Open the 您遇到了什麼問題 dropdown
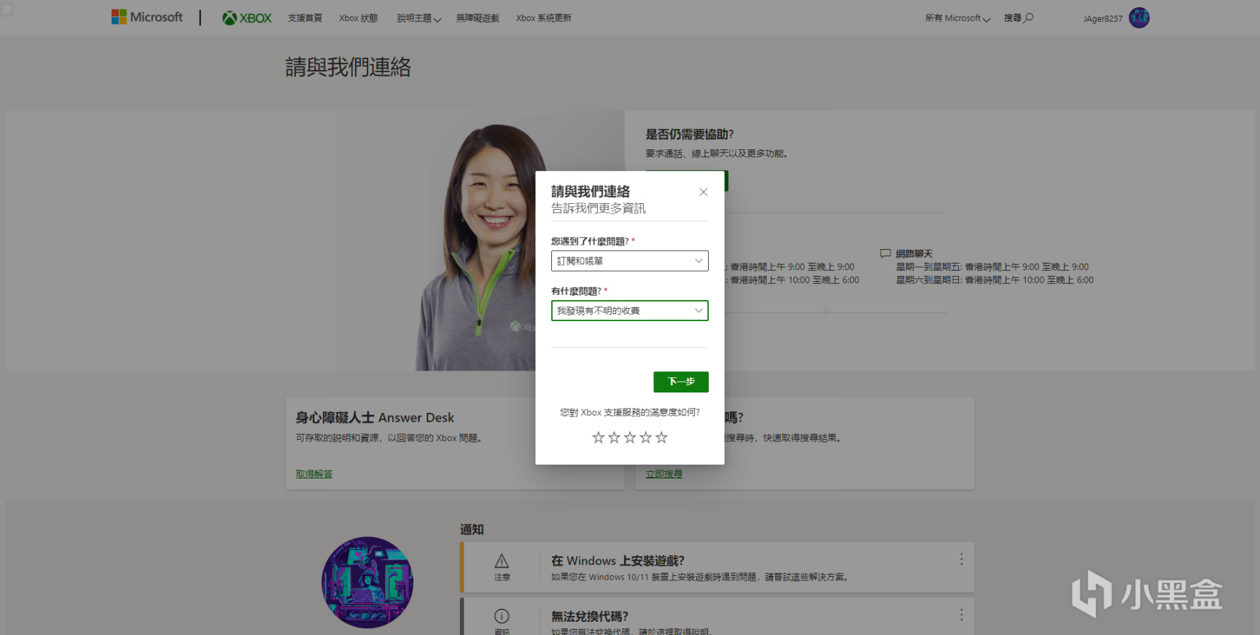 630,261
